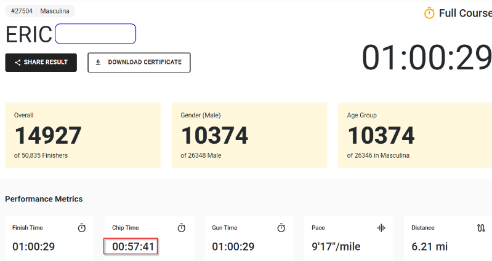Click the download arrow icon on certificate button

click(98, 63)
